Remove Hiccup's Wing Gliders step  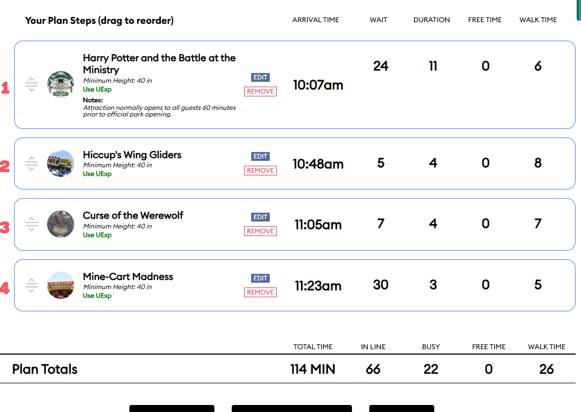[260, 171]
